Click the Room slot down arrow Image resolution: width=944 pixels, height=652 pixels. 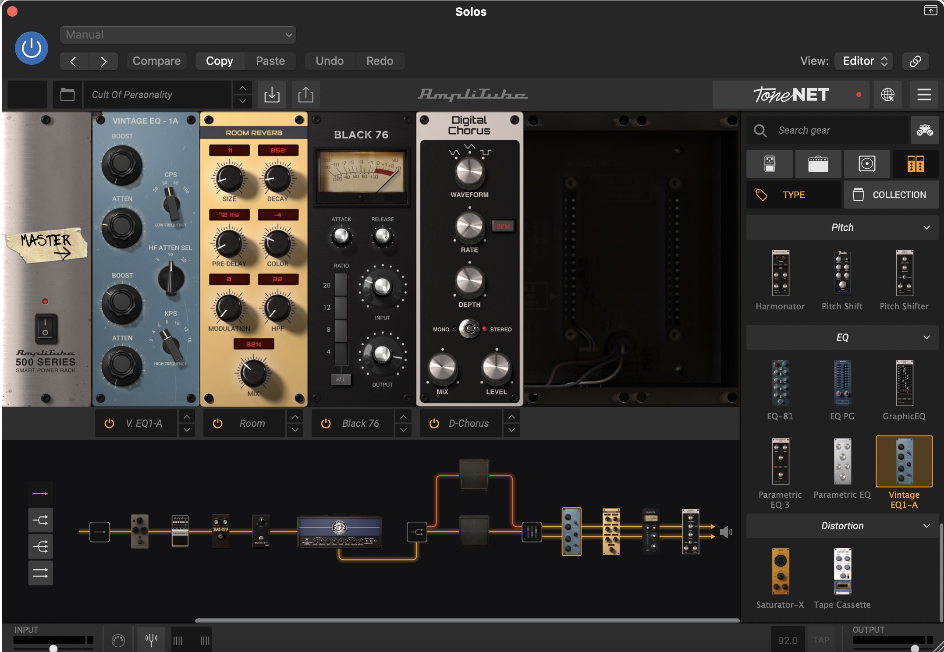pos(295,430)
